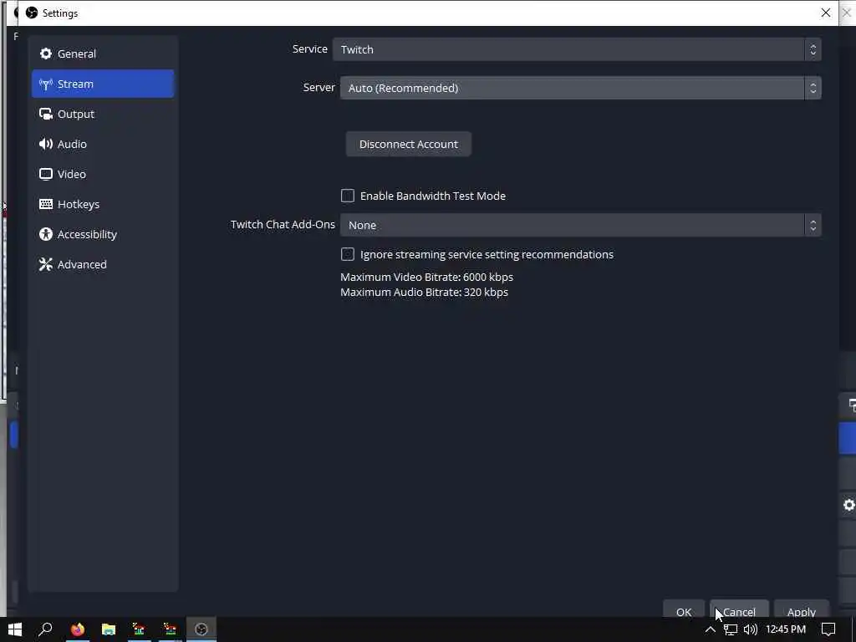Screen dimensions: 856x642
Task: Expand the Service dropdown showing Twitch
Action: click(x=577, y=49)
